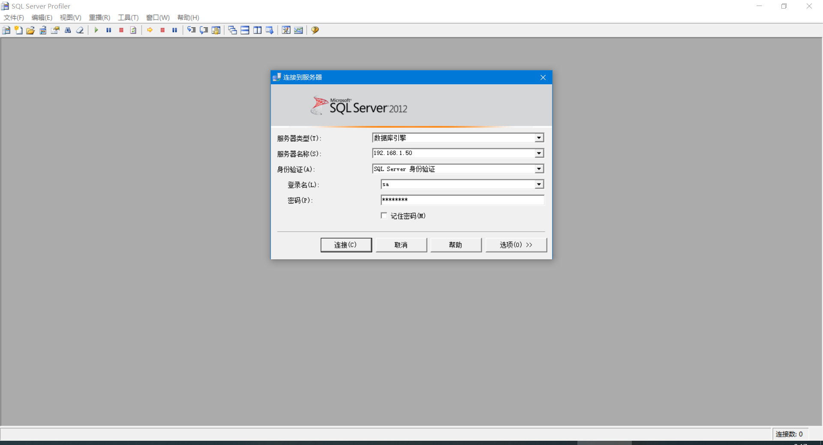The image size is (823, 445).
Task: Launch Performance Monitor chart icon
Action: click(299, 30)
